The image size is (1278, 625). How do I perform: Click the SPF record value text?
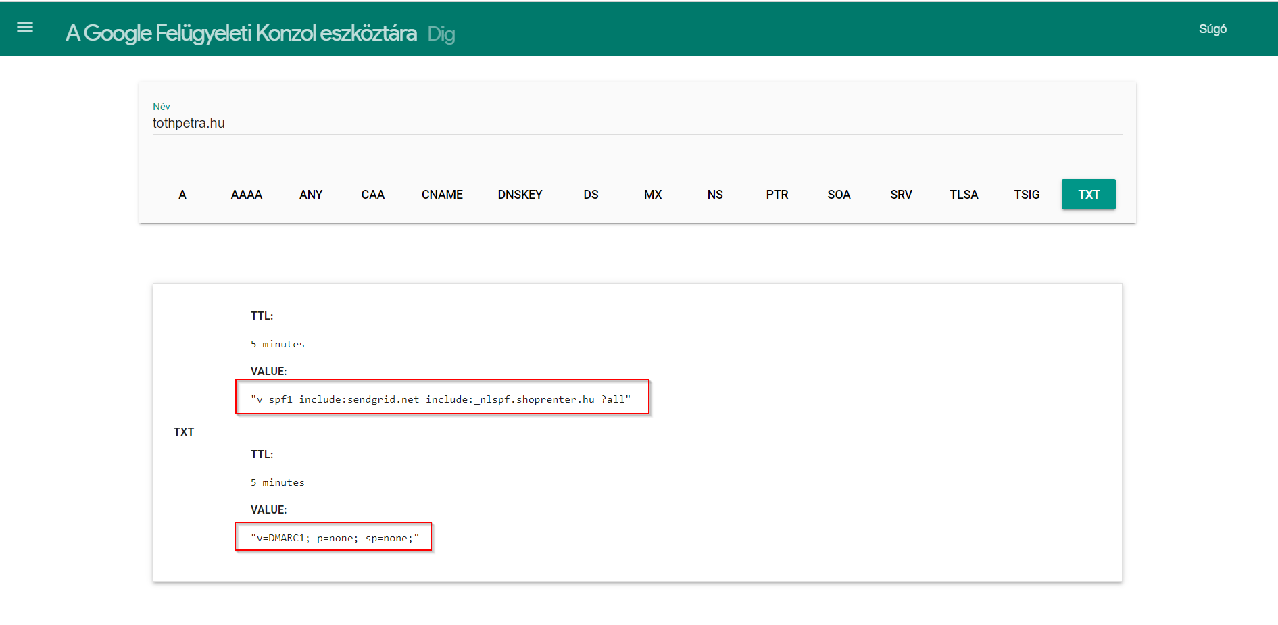pyautogui.click(x=441, y=399)
